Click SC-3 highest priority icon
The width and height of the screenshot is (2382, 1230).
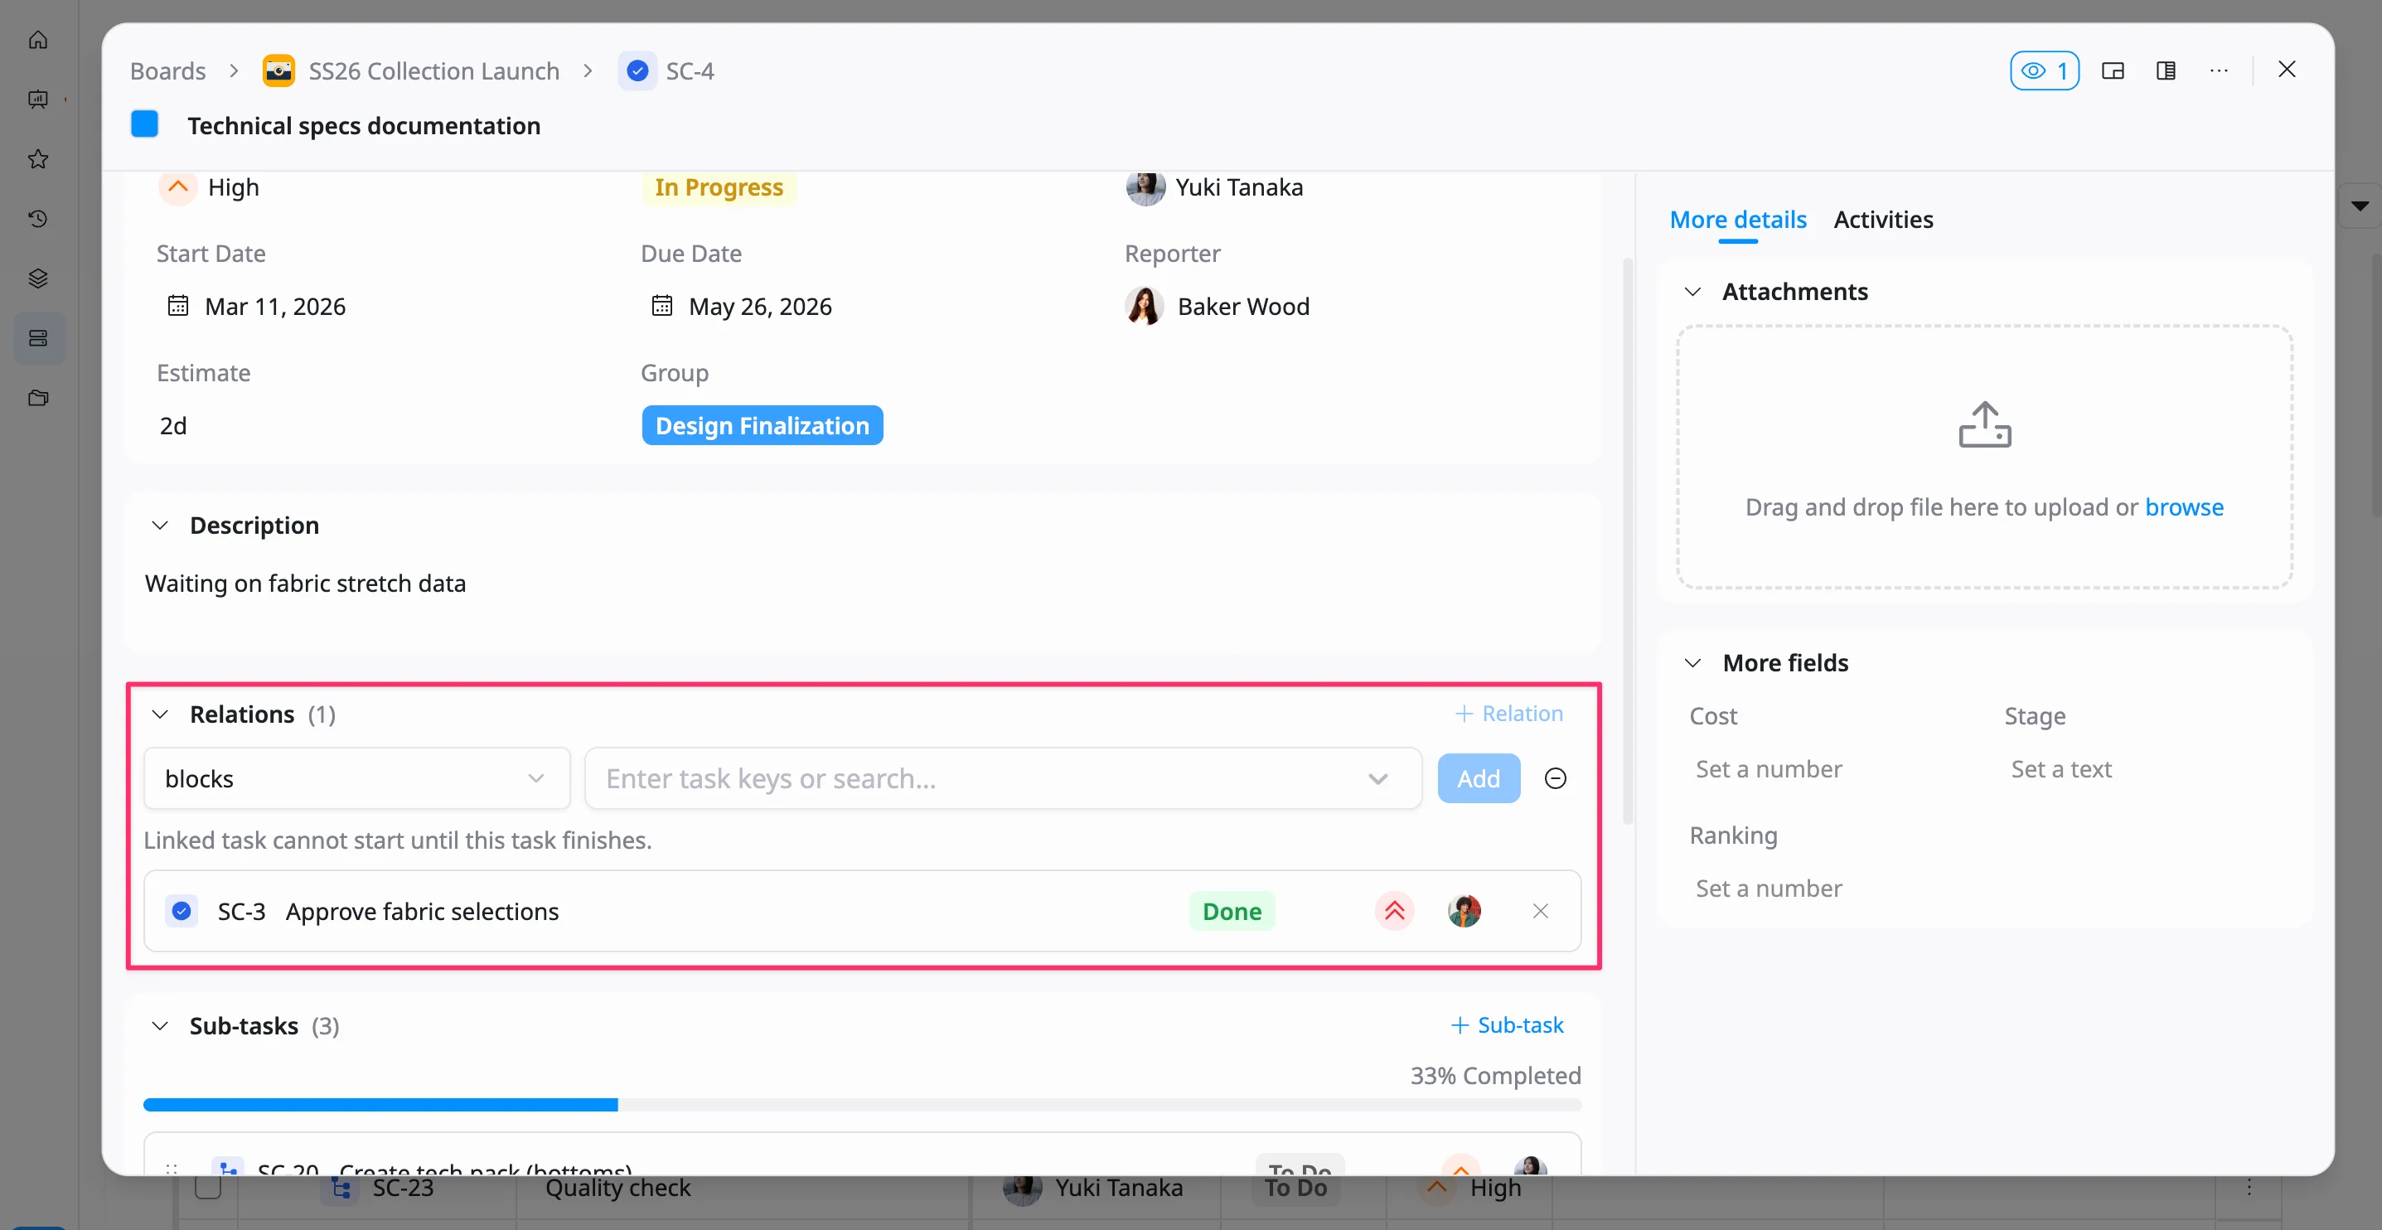point(1393,912)
